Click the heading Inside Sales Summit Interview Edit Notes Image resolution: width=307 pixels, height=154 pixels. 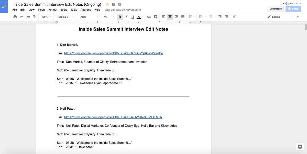point(123,29)
